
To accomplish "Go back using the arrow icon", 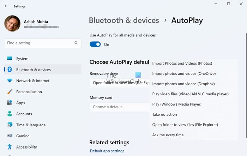I will pos(6,6).
